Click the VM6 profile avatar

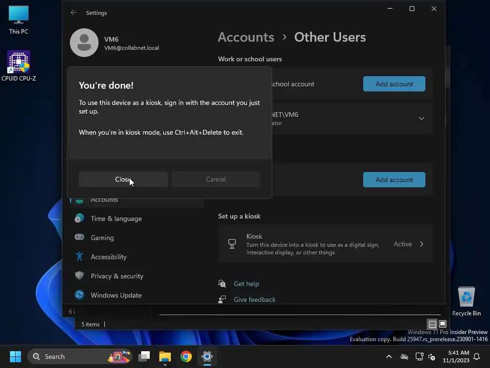coord(84,43)
